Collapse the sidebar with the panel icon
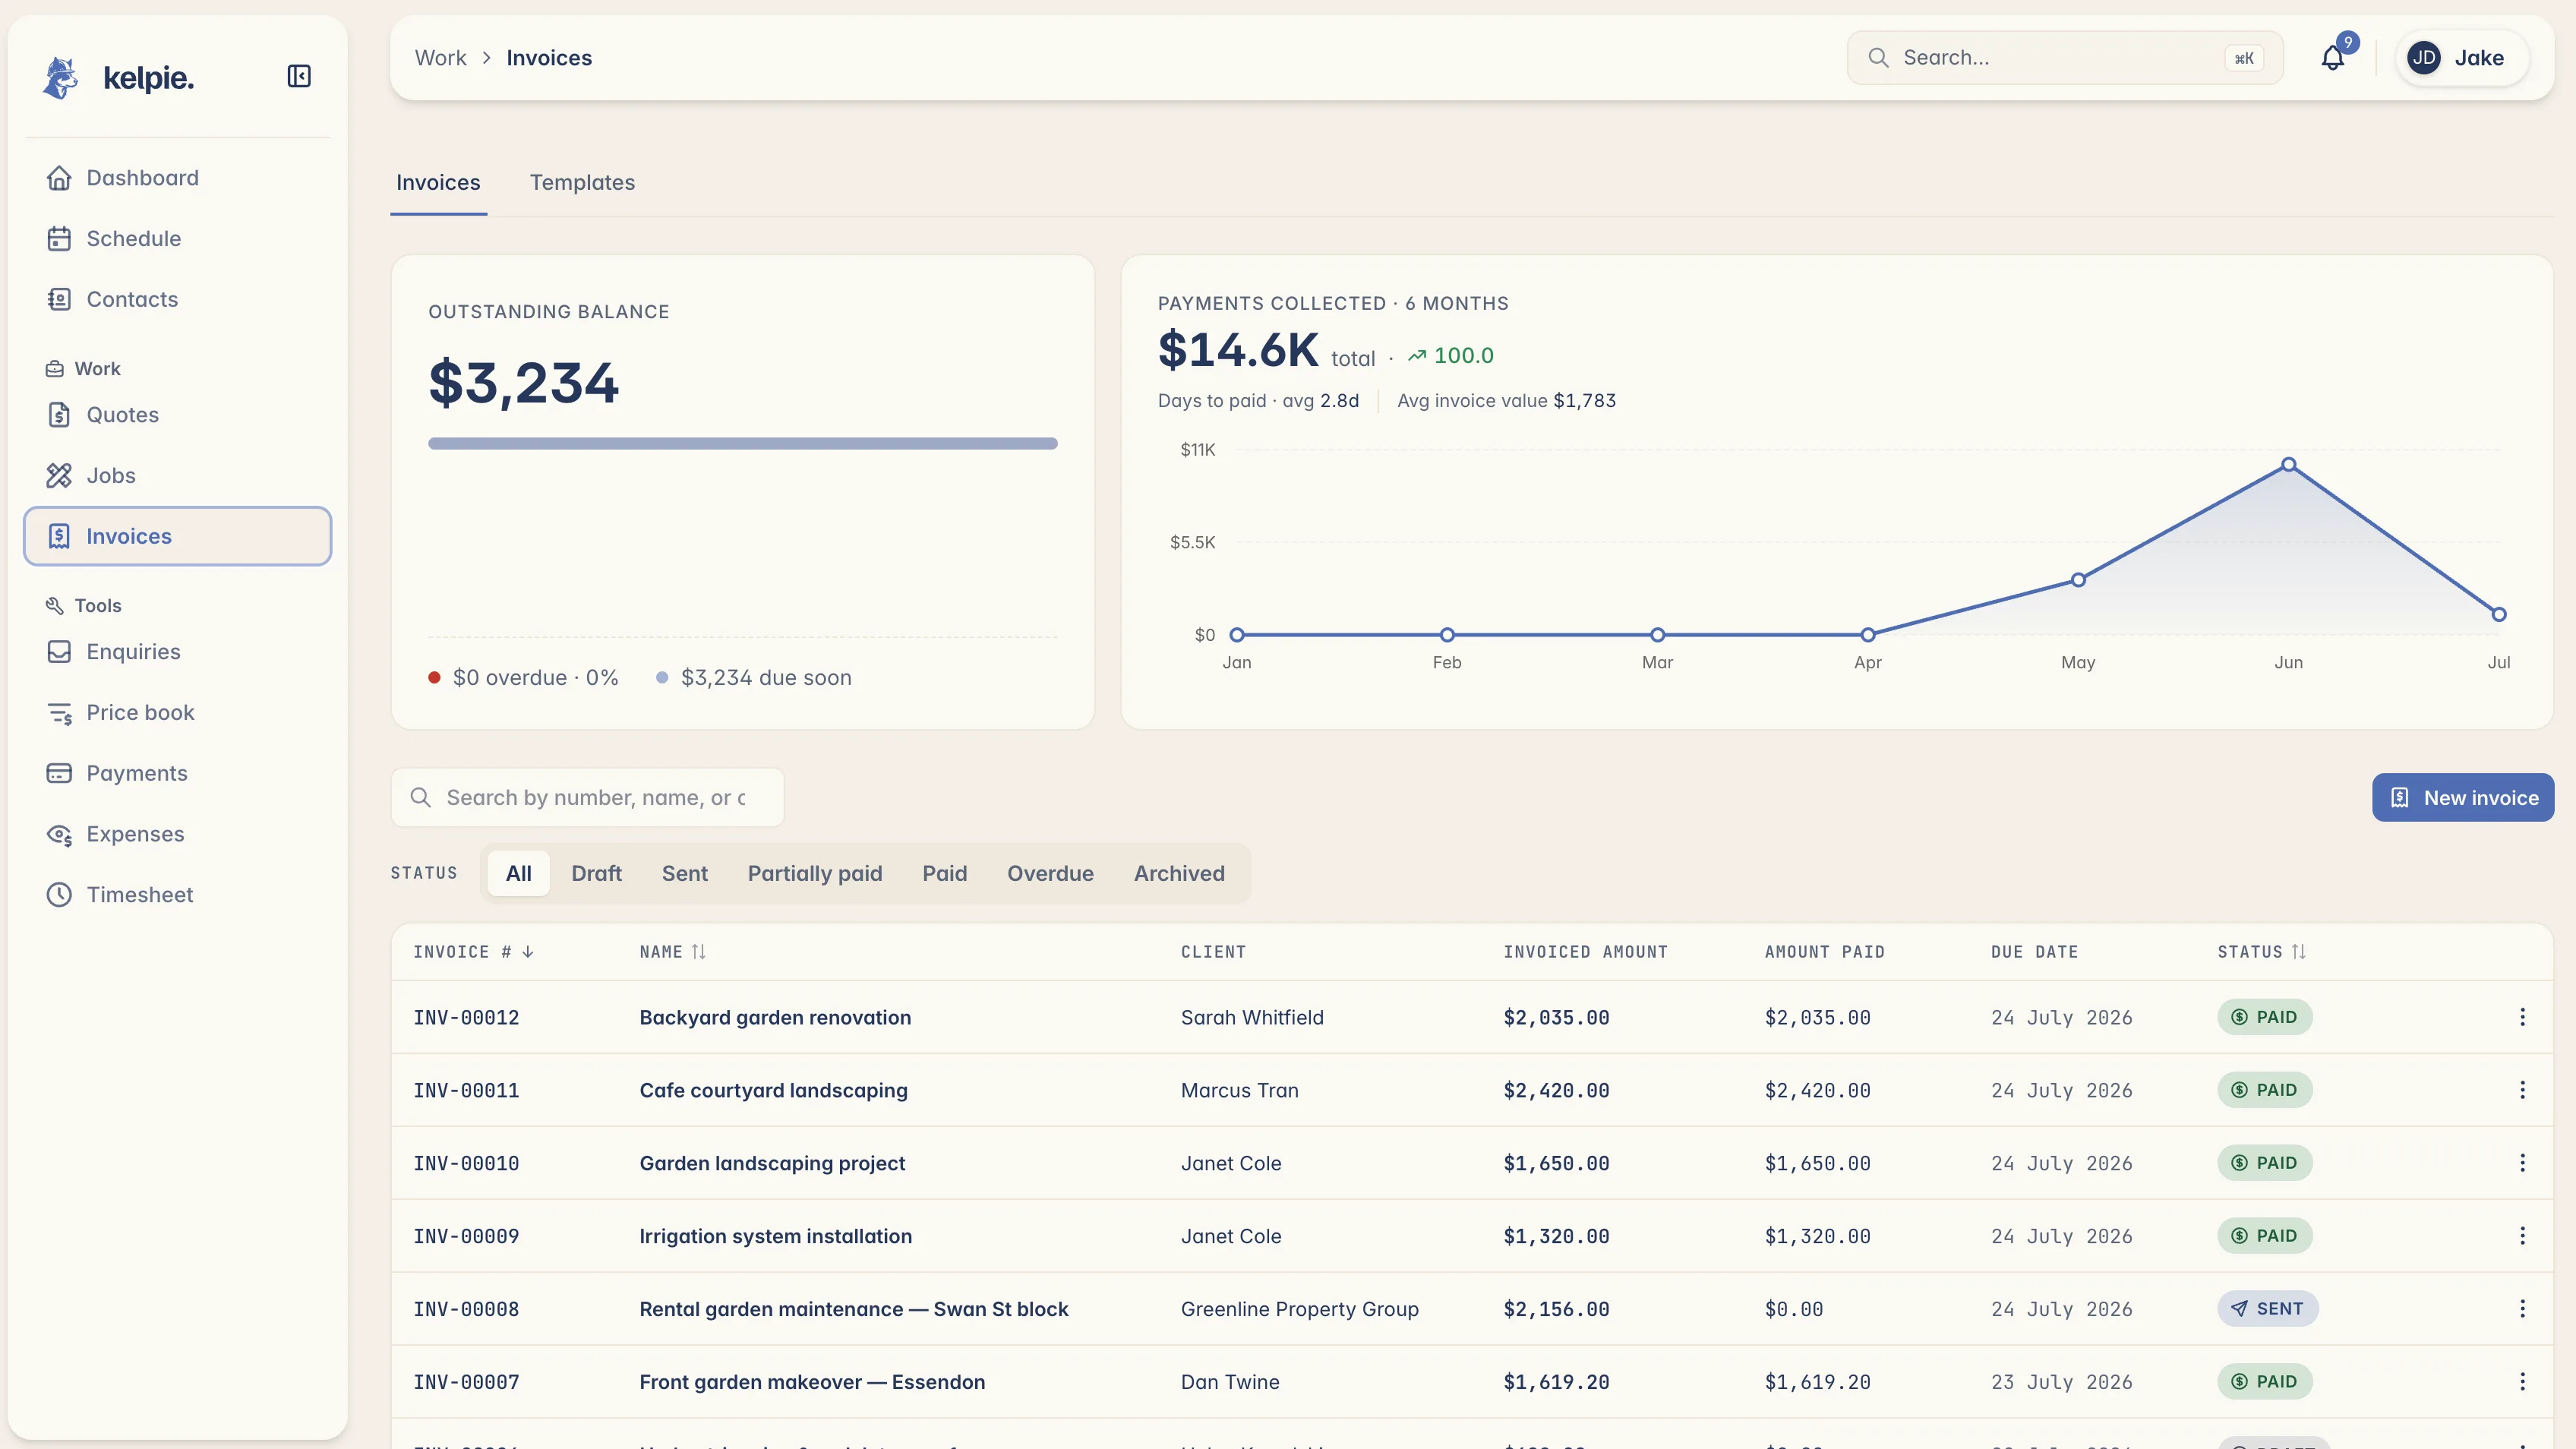Screen dimensions: 2576x1449 tap(299, 76)
